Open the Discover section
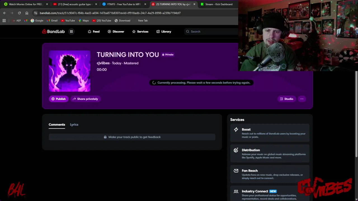The height and width of the screenshot is (201, 358). pos(116,32)
